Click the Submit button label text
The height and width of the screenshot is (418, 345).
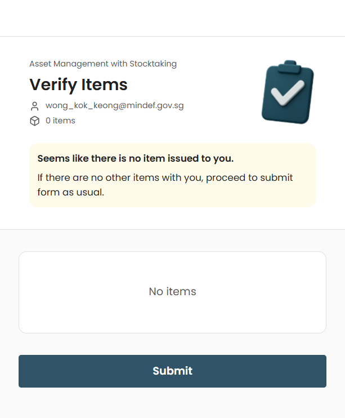point(172,371)
